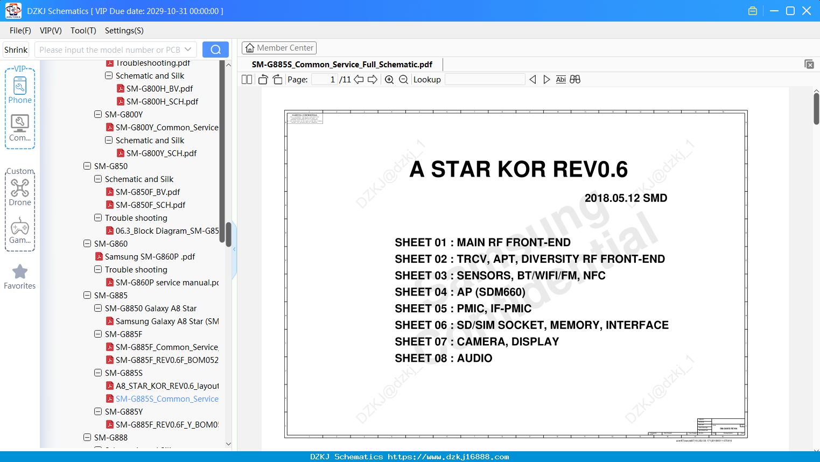
Task: Open SM-G800H_SCH.pdf from tree
Action: click(162, 101)
